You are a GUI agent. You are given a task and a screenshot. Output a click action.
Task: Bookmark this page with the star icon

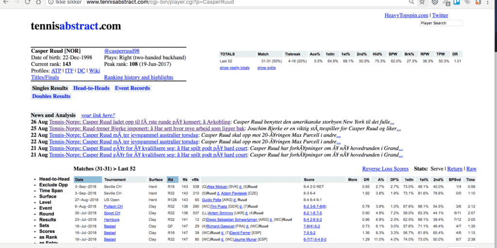click(x=422, y=2)
